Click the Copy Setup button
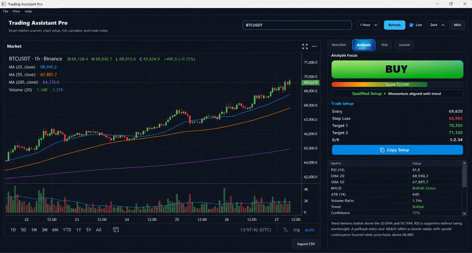The height and width of the screenshot is (253, 472). 398,150
